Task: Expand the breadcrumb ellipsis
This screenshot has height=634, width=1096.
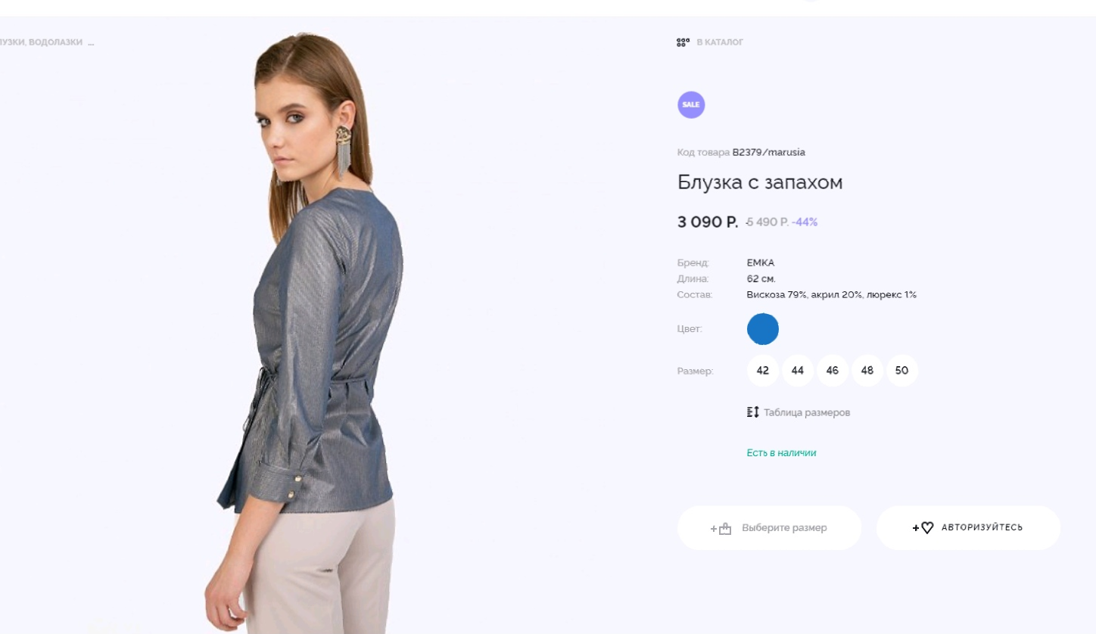Action: pos(91,43)
